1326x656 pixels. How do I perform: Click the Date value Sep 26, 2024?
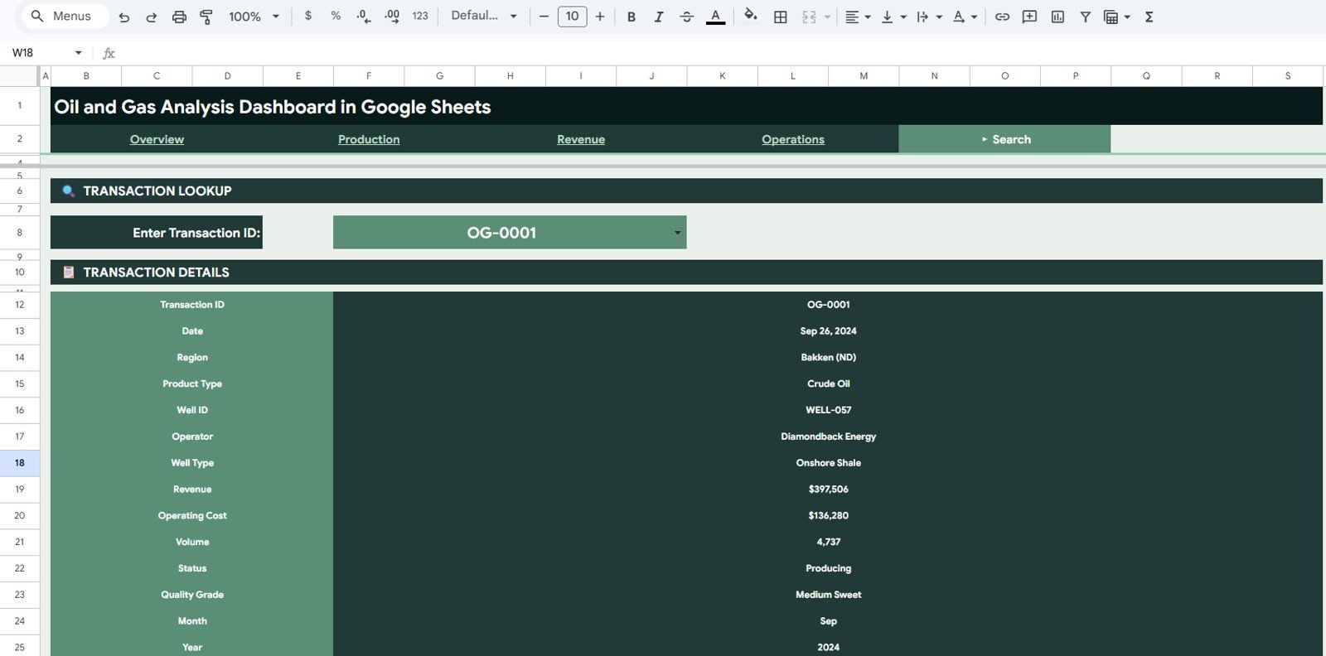coord(828,330)
